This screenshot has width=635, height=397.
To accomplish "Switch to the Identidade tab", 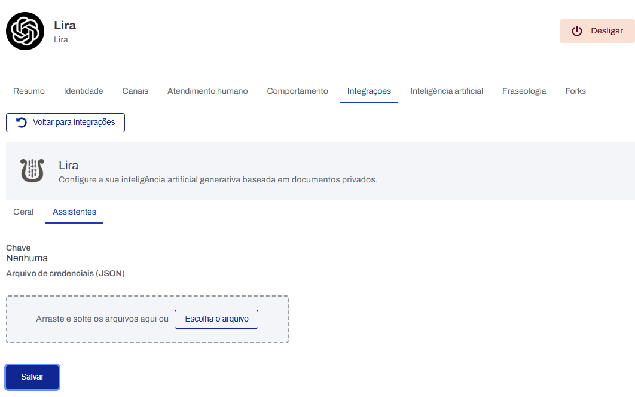I will [84, 91].
